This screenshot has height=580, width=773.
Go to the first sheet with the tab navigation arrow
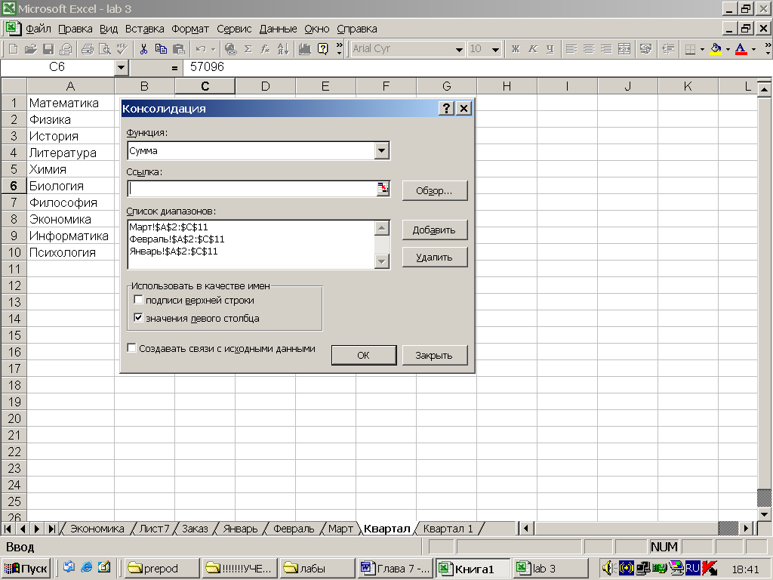pyautogui.click(x=8, y=529)
